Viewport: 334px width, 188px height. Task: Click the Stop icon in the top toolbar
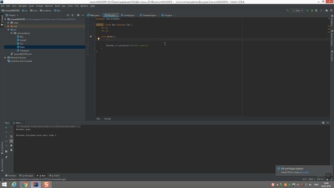tap(321, 10)
